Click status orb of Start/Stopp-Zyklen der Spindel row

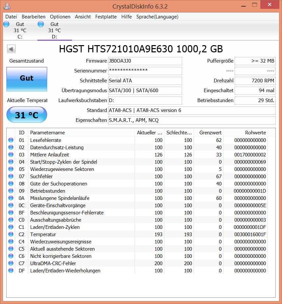[x=11, y=162]
